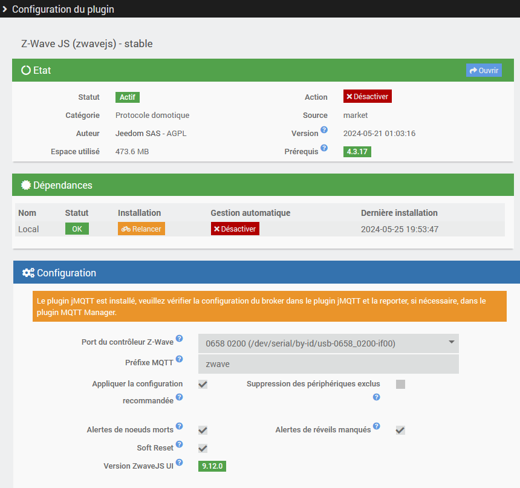The image size is (520, 488).
Task: Click the 9.12.0 ZwaveJS UI version badge
Action: click(x=212, y=466)
